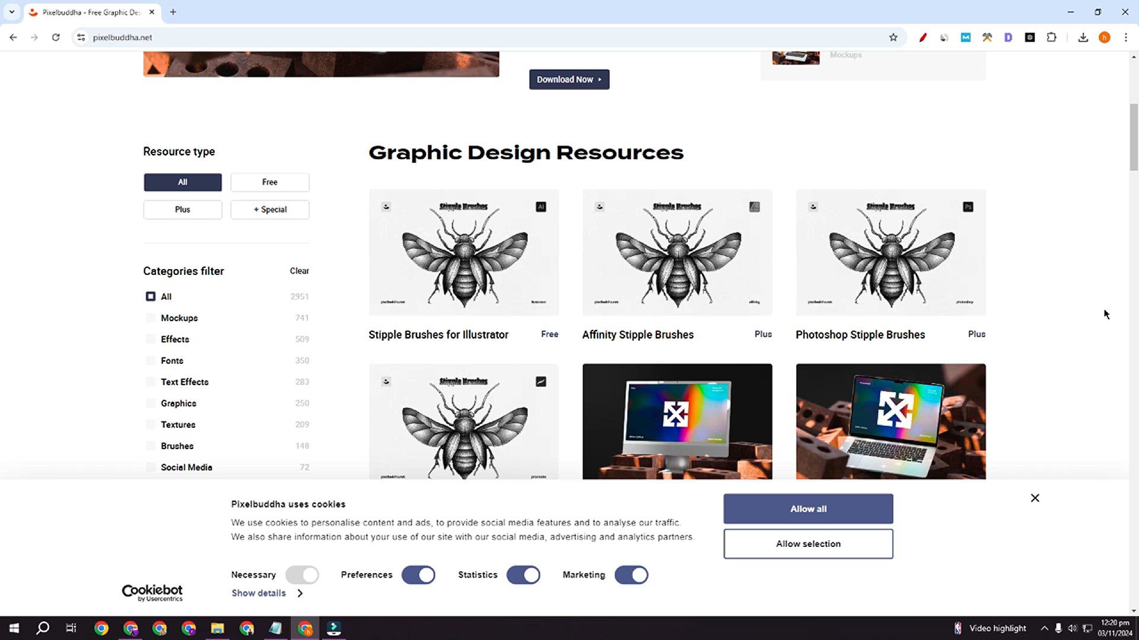Click Allow selection cookies button
This screenshot has width=1139, height=640.
[x=808, y=544]
